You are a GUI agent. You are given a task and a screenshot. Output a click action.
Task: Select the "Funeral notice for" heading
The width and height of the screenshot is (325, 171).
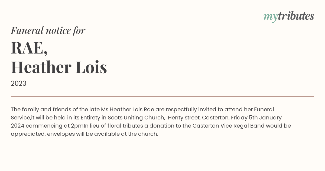point(48,30)
